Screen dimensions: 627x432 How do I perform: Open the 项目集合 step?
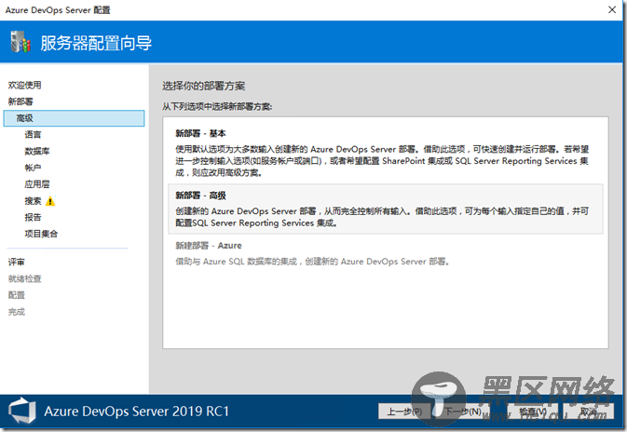point(41,234)
